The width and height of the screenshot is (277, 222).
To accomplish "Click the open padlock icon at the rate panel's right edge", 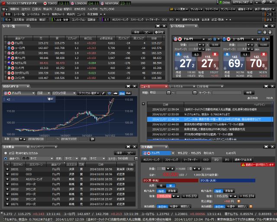I will tap(270, 32).
